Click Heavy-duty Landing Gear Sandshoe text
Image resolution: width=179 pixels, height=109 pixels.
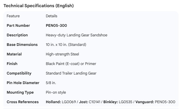[x=76, y=35]
